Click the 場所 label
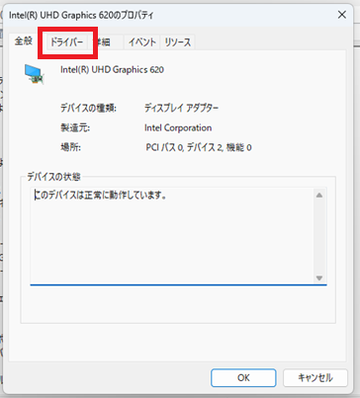Image resolution: width=360 pixels, height=398 pixels. pos(70,147)
